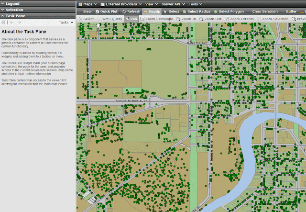This screenshot has height=212, width=306.
Task: Zoom to full extents
Action: tap(239, 19)
